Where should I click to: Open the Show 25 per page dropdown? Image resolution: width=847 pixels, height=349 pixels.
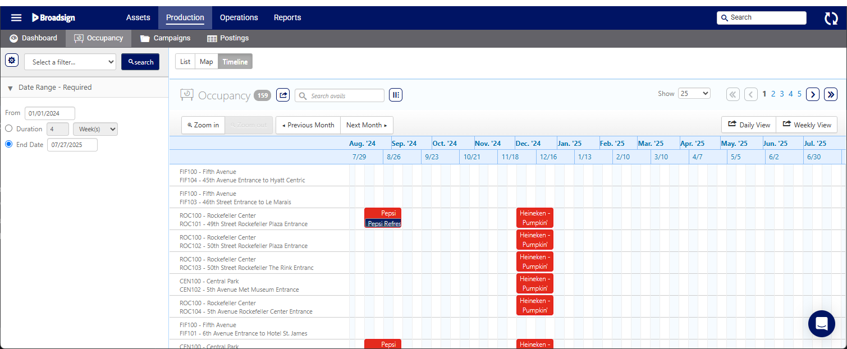click(694, 94)
